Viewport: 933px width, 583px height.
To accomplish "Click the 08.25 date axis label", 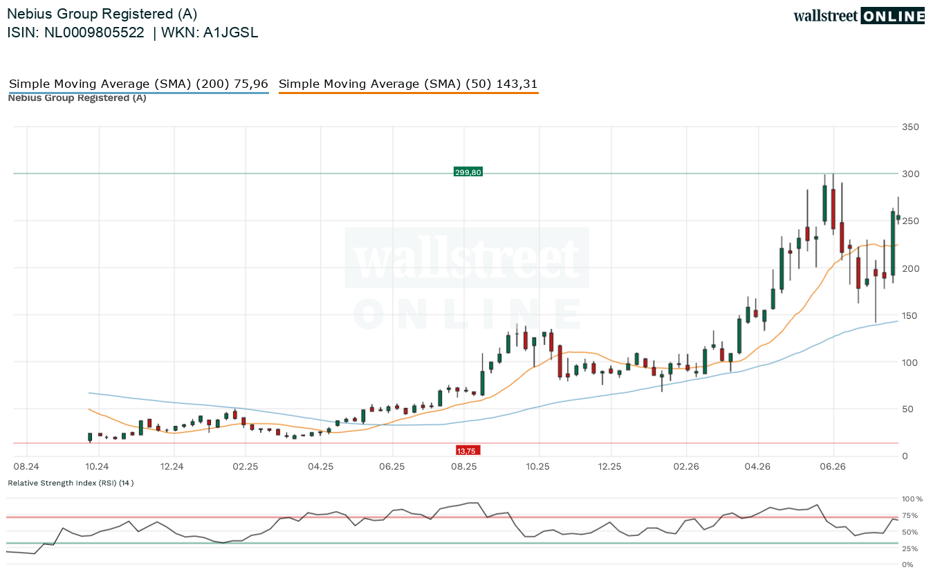I will pos(465,467).
